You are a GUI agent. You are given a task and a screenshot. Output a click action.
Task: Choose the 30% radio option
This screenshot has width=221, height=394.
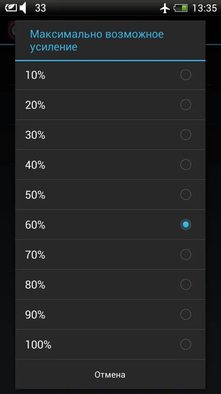click(x=186, y=135)
